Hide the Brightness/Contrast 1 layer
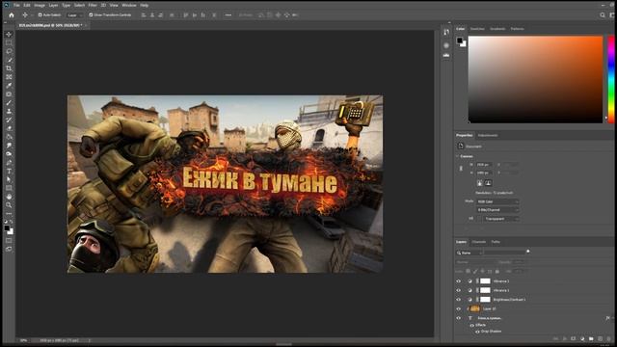Viewport: 617px width, 347px height. click(x=459, y=300)
